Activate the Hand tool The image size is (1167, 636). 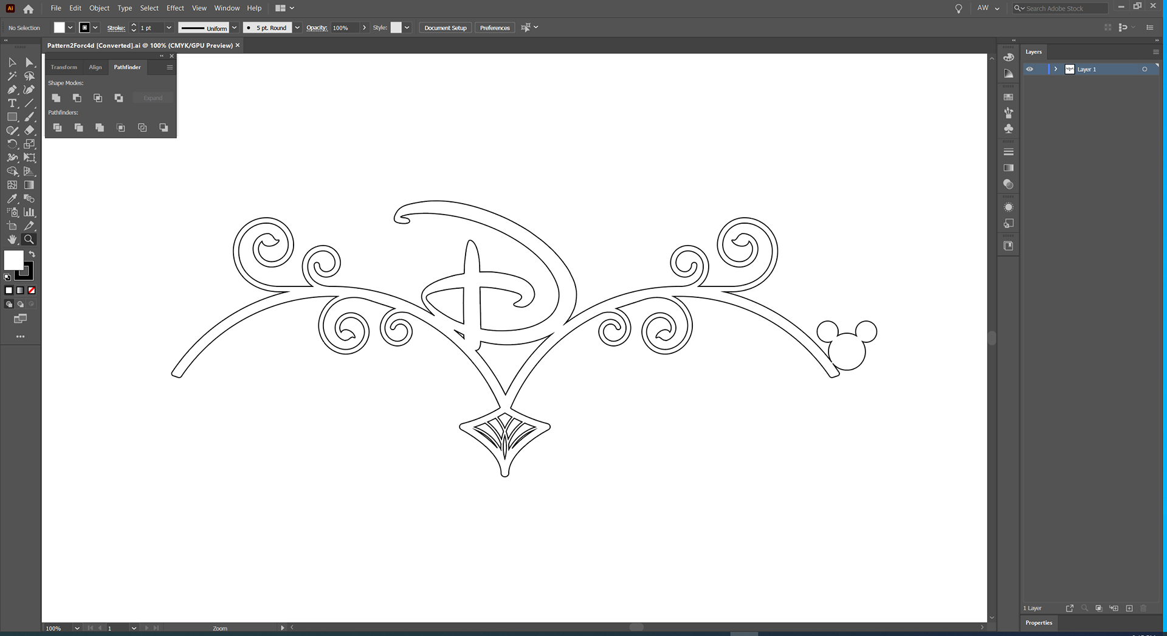coord(12,240)
